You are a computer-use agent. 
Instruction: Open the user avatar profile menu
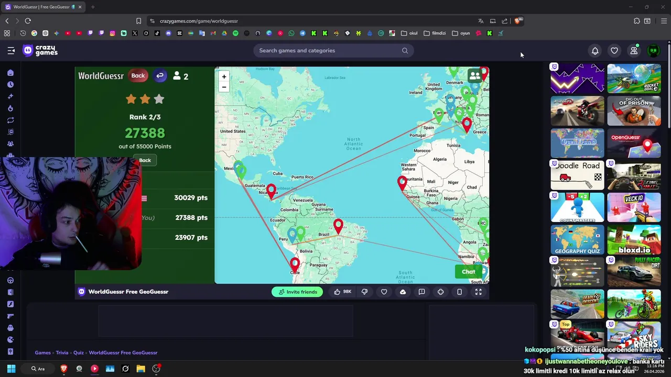(653, 51)
